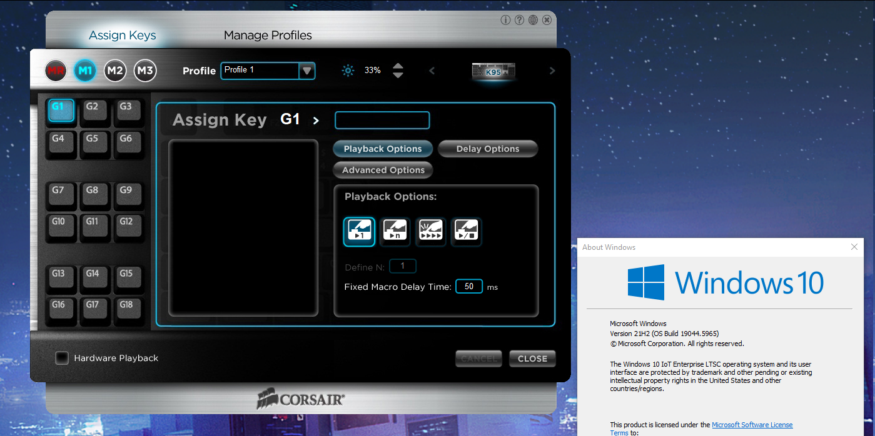Open the Delay Options section
The image size is (875, 436).
point(488,149)
